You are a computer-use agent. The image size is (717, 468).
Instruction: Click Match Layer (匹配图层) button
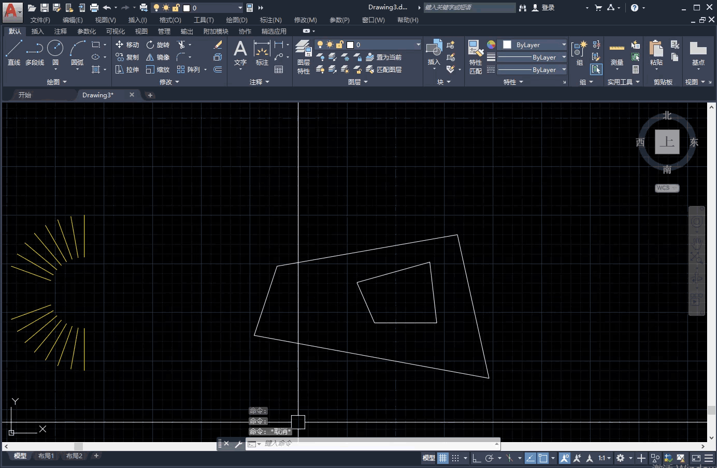384,69
